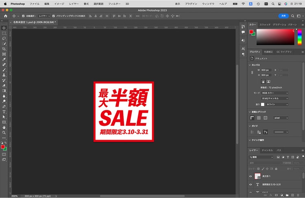
Task: Open the ホワイト fill dropdown
Action: (277, 104)
